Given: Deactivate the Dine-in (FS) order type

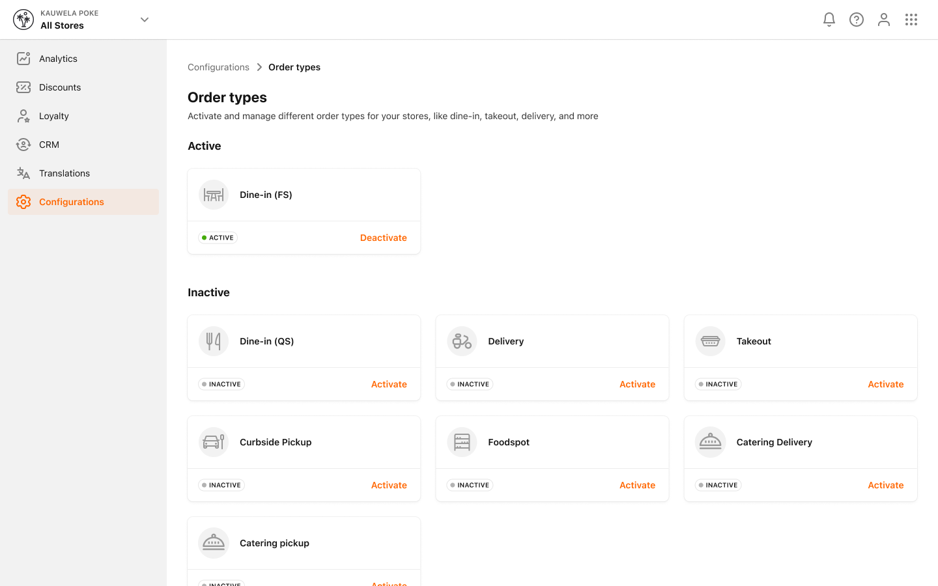Looking at the screenshot, I should pyautogui.click(x=383, y=237).
